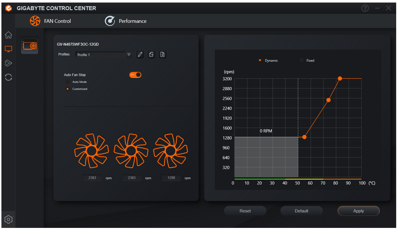This screenshot has width=399, height=231.
Task: Select the graphics card device thumbnail
Action: pos(30,46)
